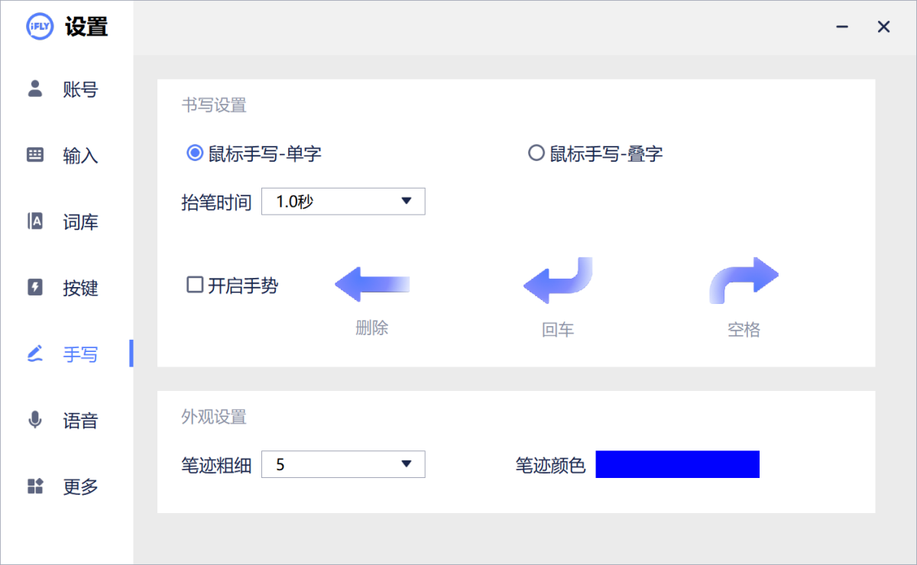Enable the 开启手势 gesture checkbox

pos(195,286)
